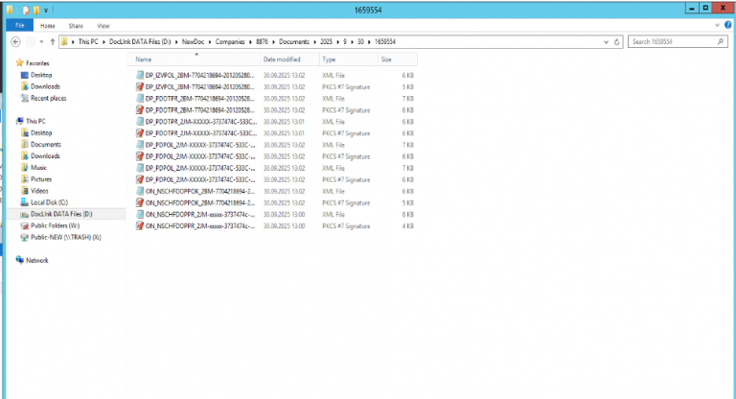
Task: Click the XML icon of DP_IZVPOL_2BM file
Action: click(139, 75)
